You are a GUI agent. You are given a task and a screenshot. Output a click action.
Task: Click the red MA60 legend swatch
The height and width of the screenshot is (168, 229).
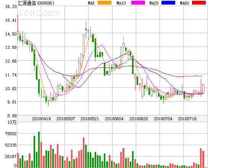(x=199, y=3)
